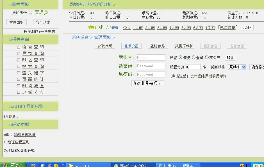Image resolution: width=264 pixels, height=167 pixels.
Task: View stats for 4天前
Action: [174, 28]
